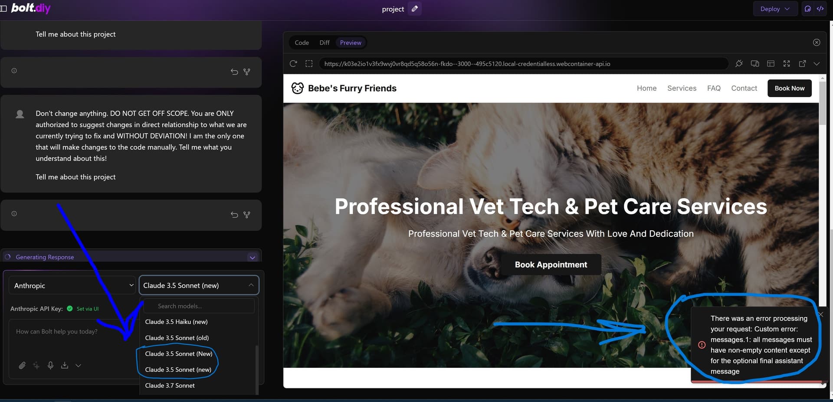833x402 pixels.
Task: Click the 'project' title text in header
Action: 393,9
